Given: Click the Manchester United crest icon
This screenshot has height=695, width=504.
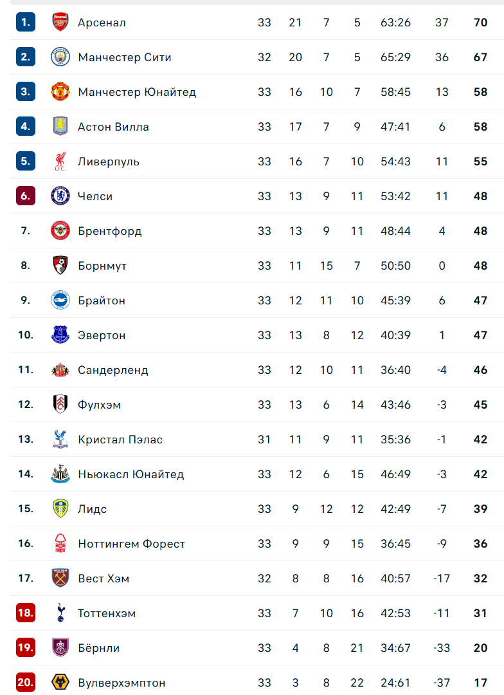Looking at the screenshot, I should [60, 92].
